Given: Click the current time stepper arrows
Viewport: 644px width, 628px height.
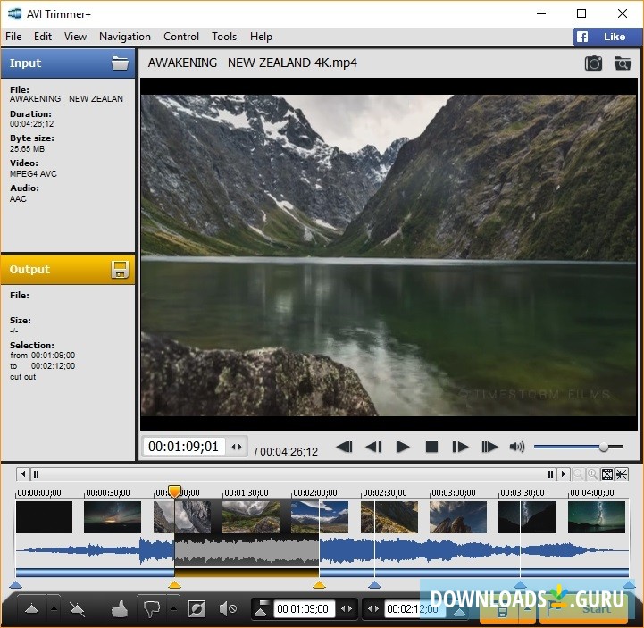Looking at the screenshot, I should (237, 447).
